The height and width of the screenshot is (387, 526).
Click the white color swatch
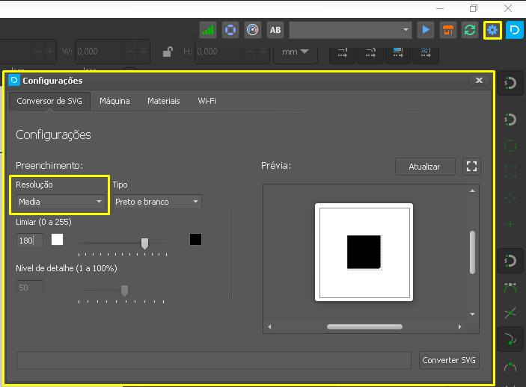(x=57, y=240)
